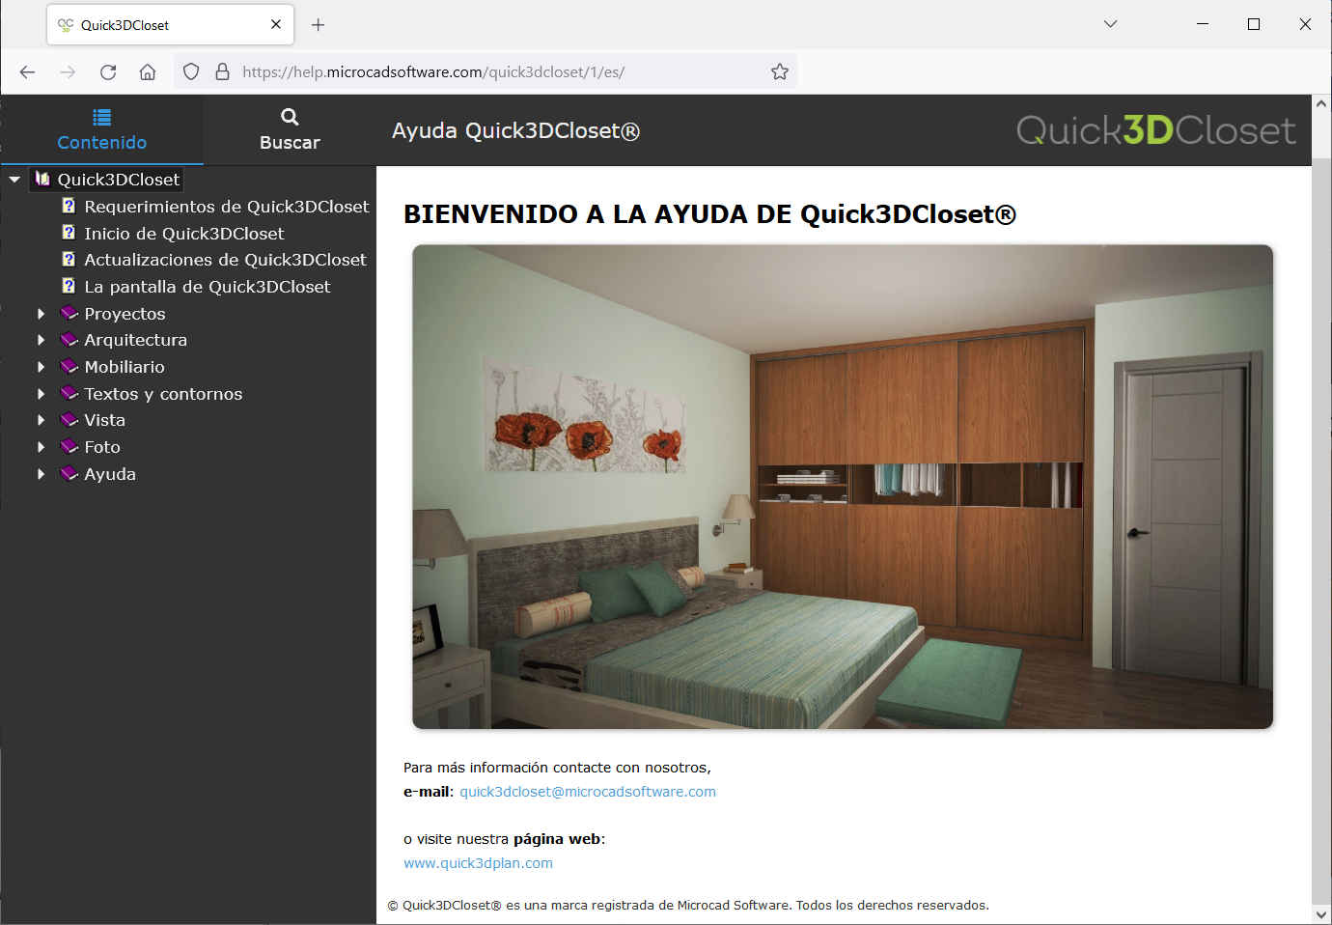This screenshot has height=925, width=1332.
Task: Select the Quick3DCloset root label
Action: [119, 180]
